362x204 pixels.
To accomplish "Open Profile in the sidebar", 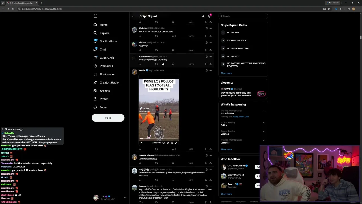I will click(101, 99).
